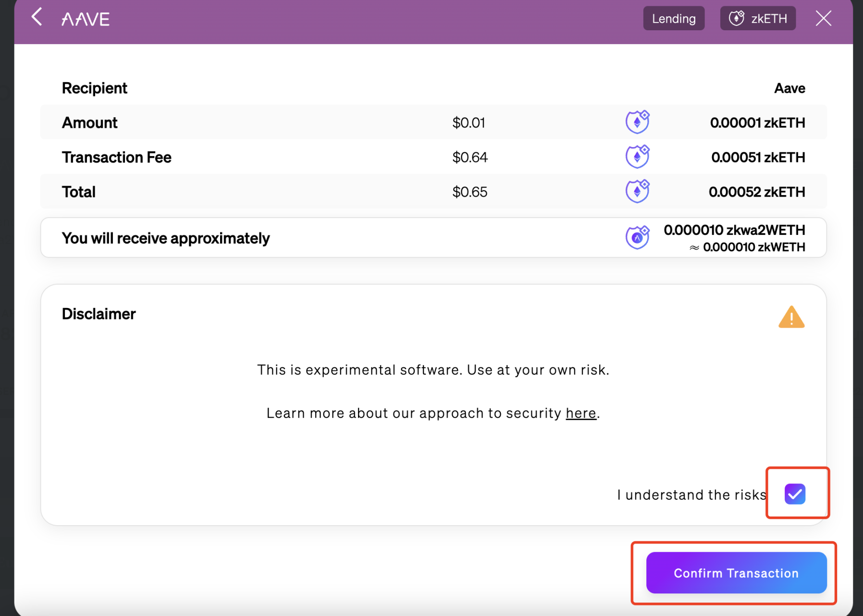This screenshot has width=863, height=616.
Task: Click the 'I understand the risks' label
Action: point(691,495)
